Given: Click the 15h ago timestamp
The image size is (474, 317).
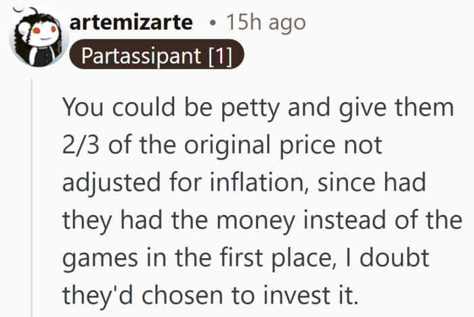Looking at the screenshot, I should (266, 22).
